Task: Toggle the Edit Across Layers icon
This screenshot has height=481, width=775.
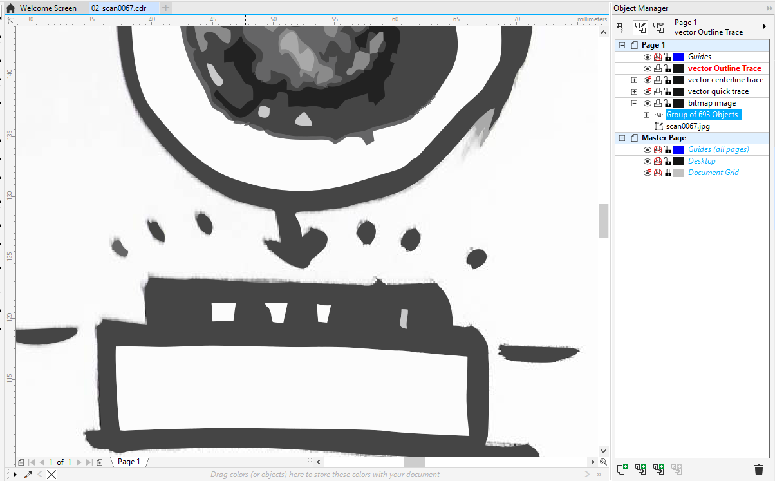Action: 640,27
